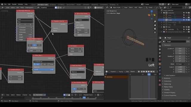The height and width of the screenshot is (107, 191).
Task: Open the node tree browse dropdown
Action: [x=38, y=7]
